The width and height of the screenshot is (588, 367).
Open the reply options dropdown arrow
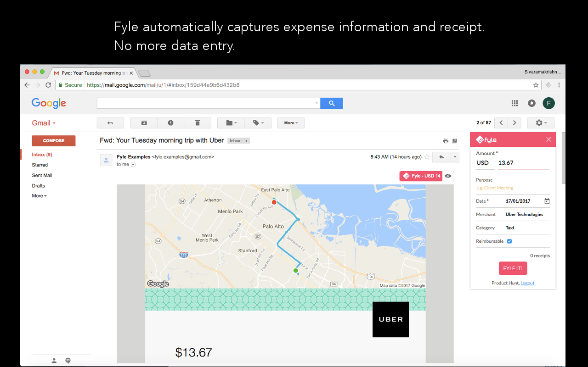tap(455, 157)
